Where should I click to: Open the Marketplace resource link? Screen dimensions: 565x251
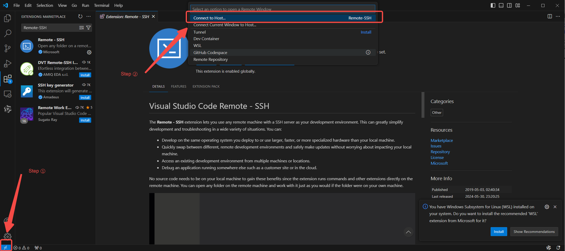click(441, 140)
